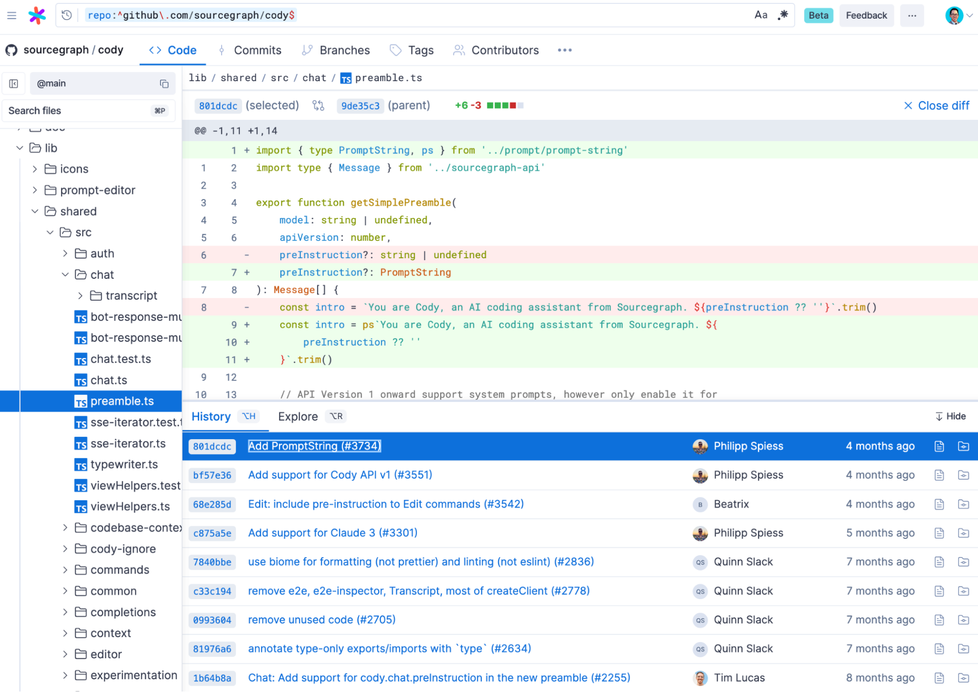Click commit hash 7840bbe

(212, 562)
